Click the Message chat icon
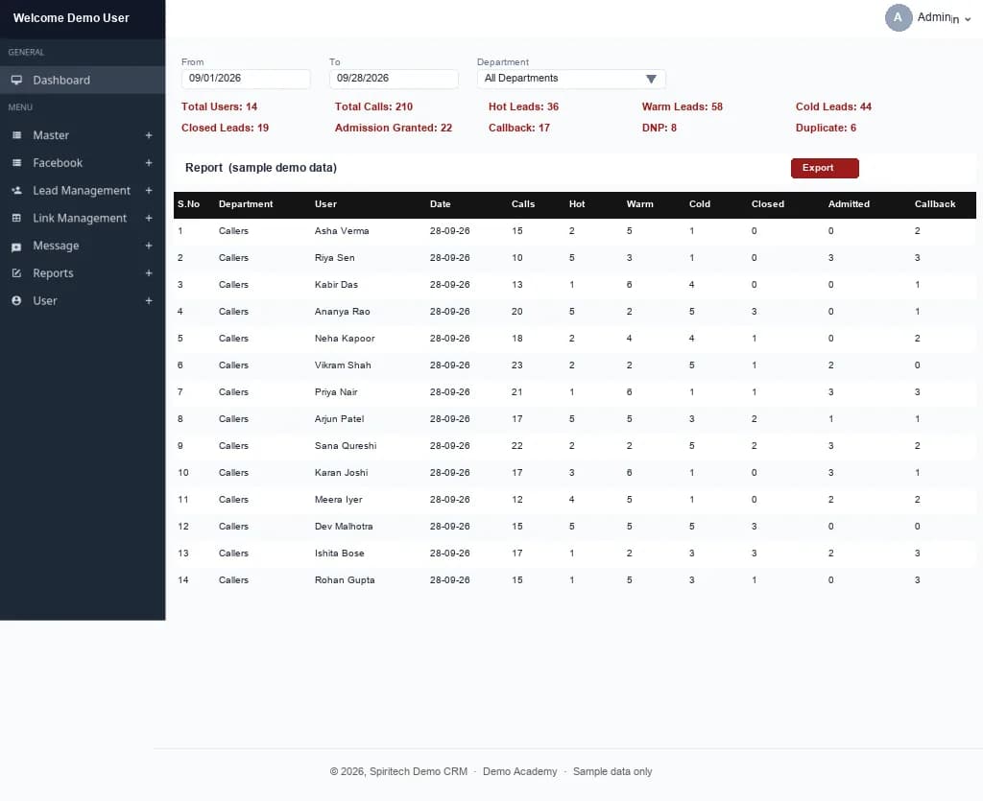Screen dimensions: 983x801 point(17,247)
